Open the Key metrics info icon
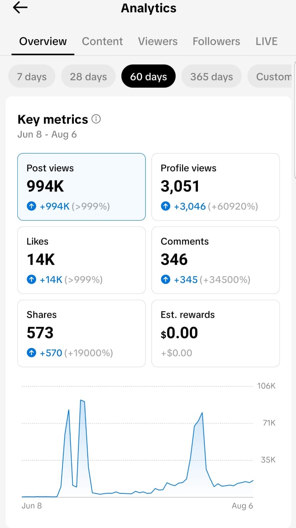The image size is (296, 528). click(x=96, y=119)
